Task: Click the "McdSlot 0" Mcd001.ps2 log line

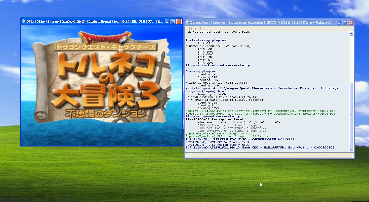Action: (x=260, y=111)
